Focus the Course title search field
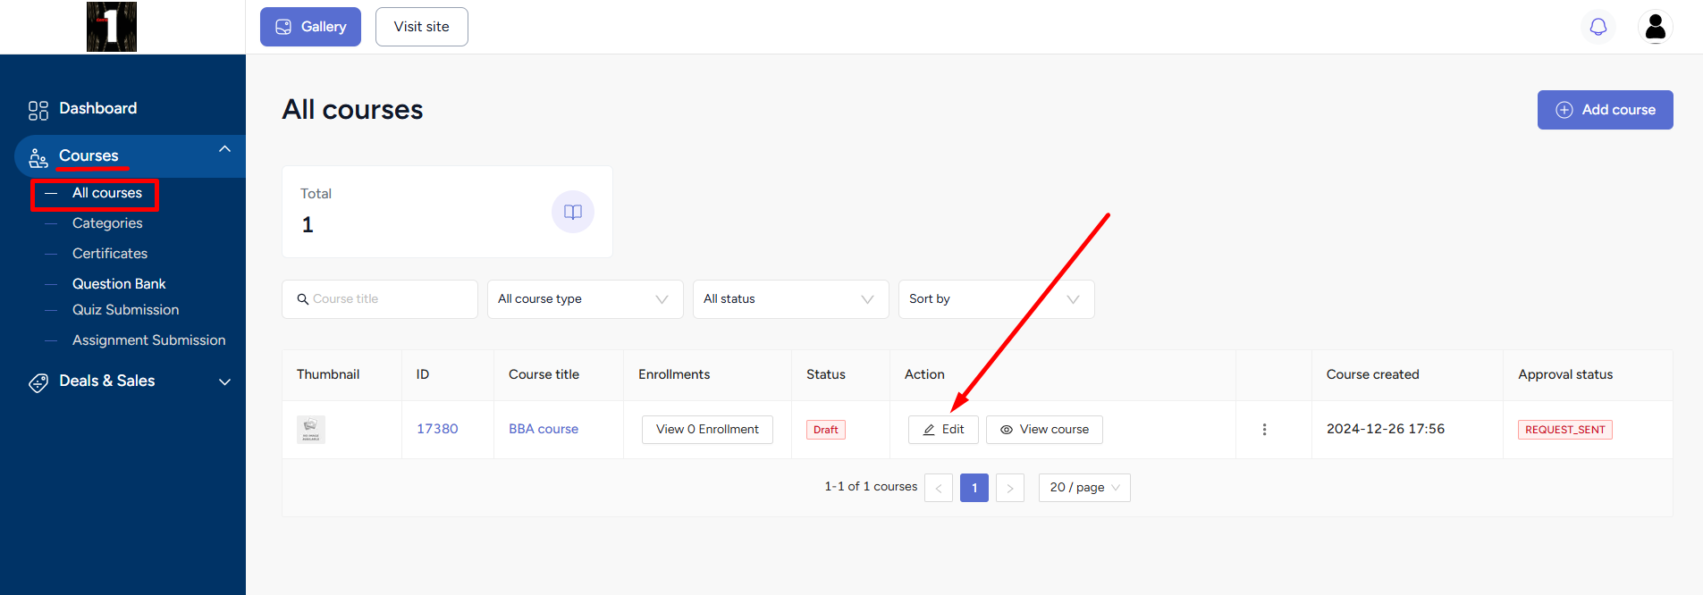The height and width of the screenshot is (595, 1703). 380,299
